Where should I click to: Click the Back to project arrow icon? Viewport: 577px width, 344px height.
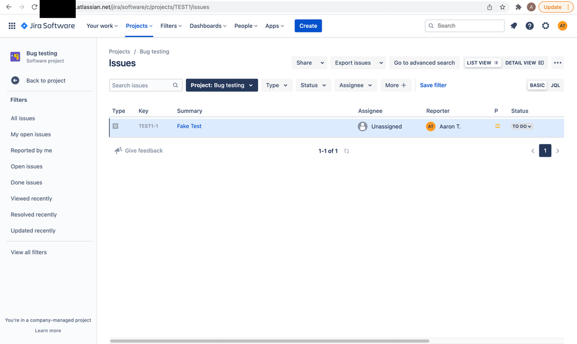click(15, 80)
